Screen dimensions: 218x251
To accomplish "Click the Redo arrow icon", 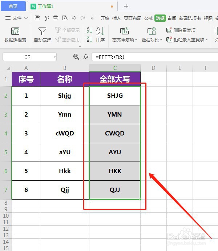I will pos(83,18).
